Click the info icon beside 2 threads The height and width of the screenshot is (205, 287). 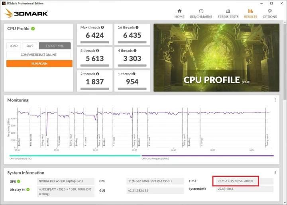coord(97,74)
